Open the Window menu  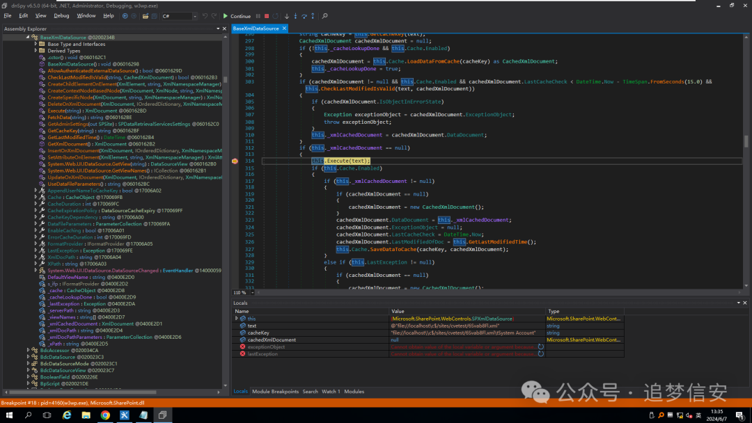click(86, 16)
